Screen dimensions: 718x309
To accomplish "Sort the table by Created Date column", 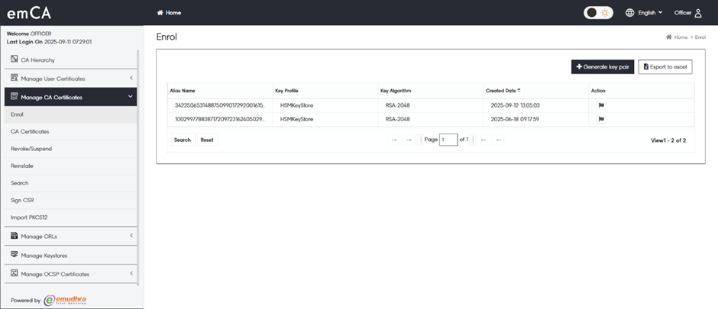I will pos(501,91).
